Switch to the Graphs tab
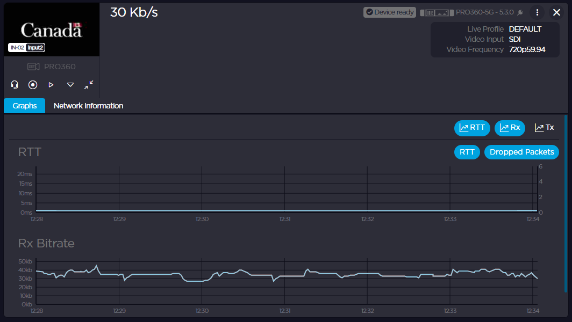Screen dimensions: 572x322 pos(25,106)
